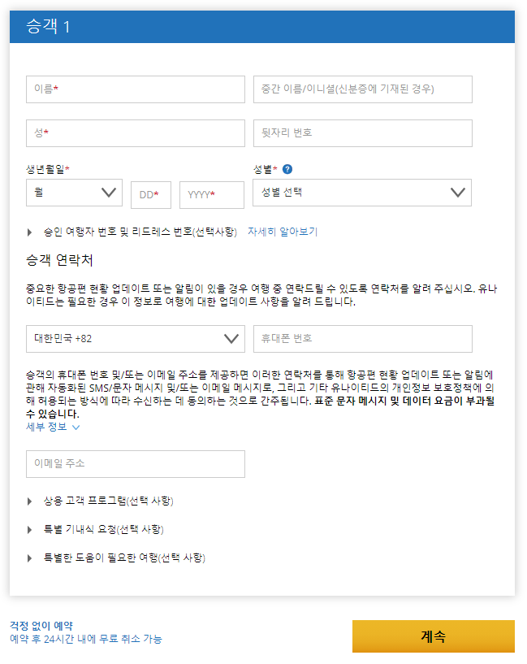Click the 승객 연락처 heading text
Viewport: 527px width, 664px height.
click(59, 260)
